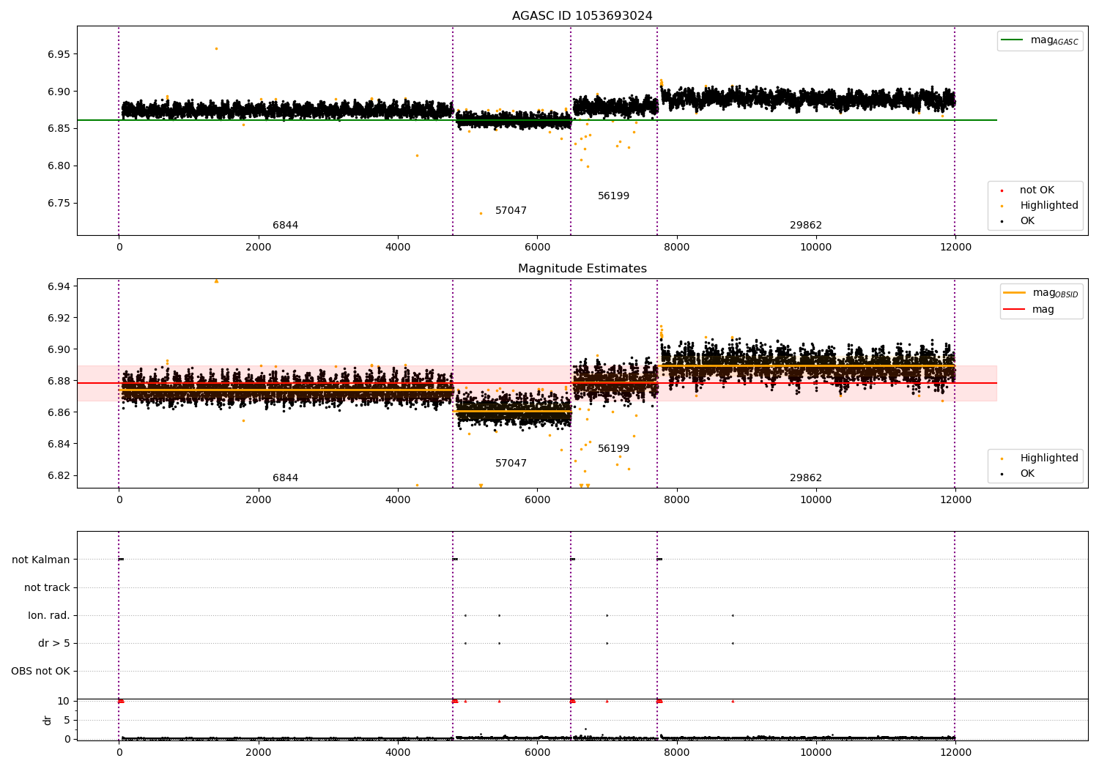Click the lowest orange point near 6.74 in the AGASC ID plot

pyautogui.click(x=481, y=214)
